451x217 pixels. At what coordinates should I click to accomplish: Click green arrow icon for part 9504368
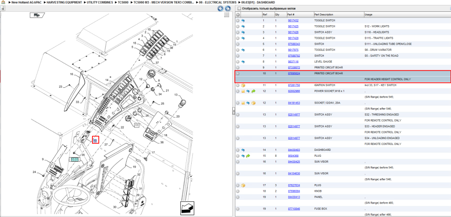click(x=248, y=156)
